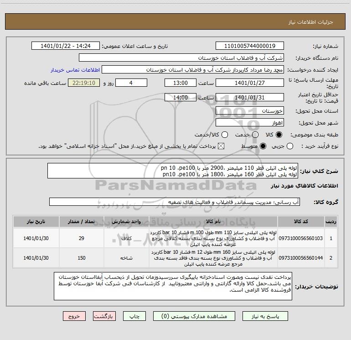This screenshot has height=340, width=351.
Task: Click the شرح کلی نیاز label
Action: pyautogui.click(x=319, y=171)
